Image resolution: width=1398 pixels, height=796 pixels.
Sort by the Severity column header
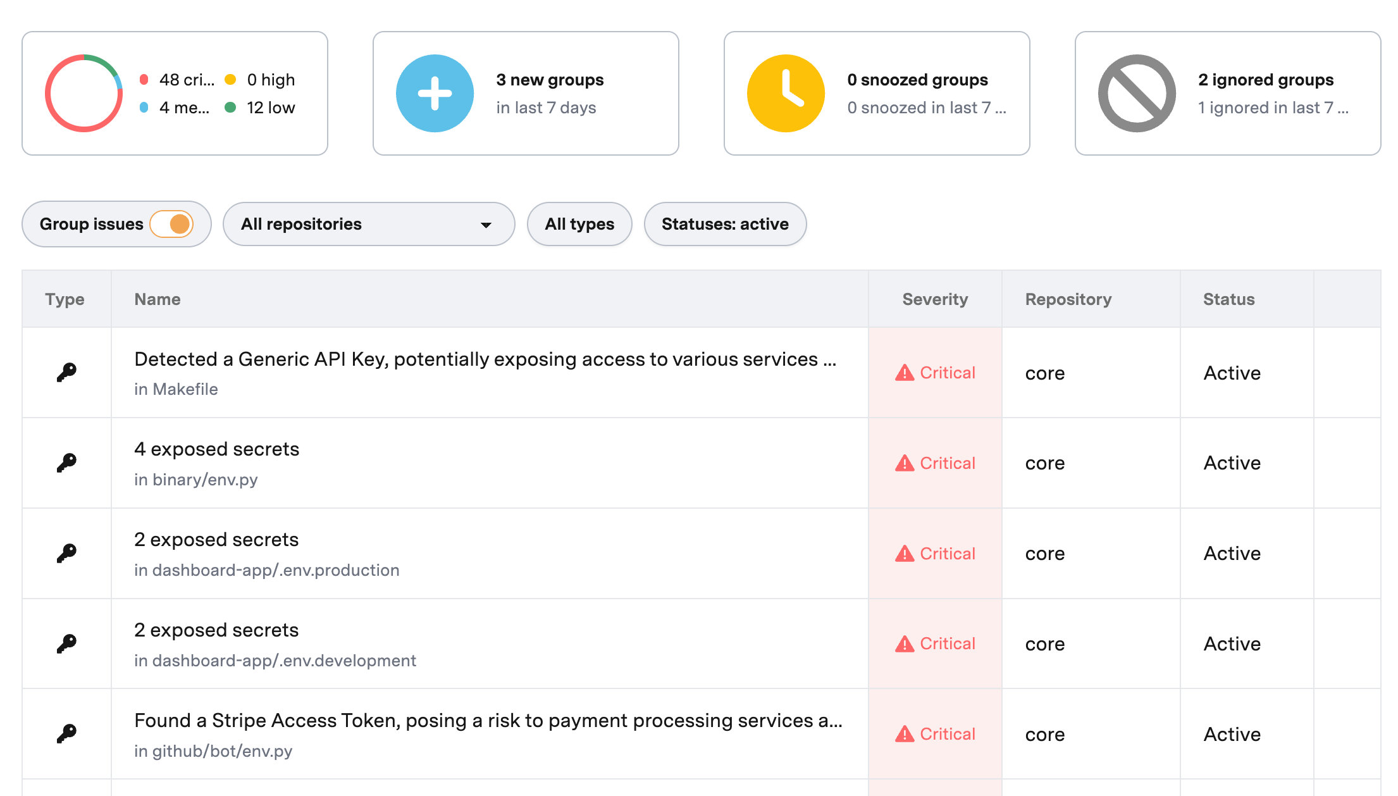934,299
